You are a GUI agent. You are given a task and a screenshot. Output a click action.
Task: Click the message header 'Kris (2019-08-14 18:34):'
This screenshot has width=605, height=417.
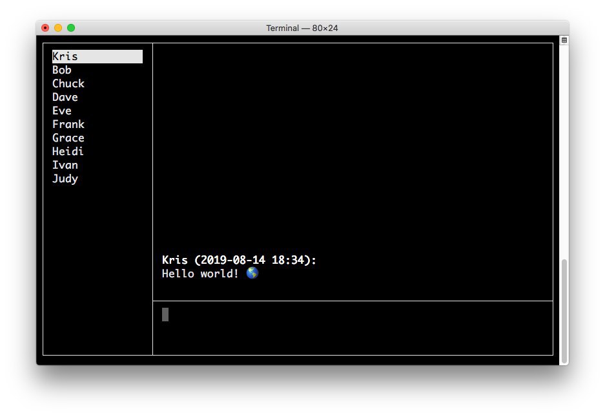[x=239, y=260]
